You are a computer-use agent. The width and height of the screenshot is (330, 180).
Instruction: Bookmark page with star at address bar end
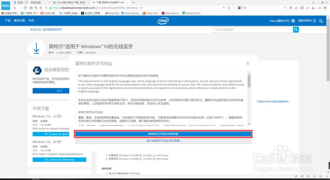click(x=229, y=8)
